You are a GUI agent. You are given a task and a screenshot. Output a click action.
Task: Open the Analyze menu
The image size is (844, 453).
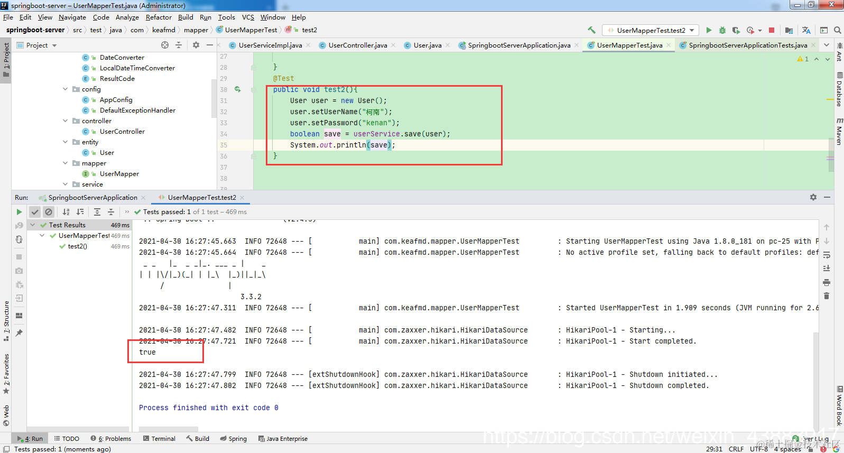point(127,17)
